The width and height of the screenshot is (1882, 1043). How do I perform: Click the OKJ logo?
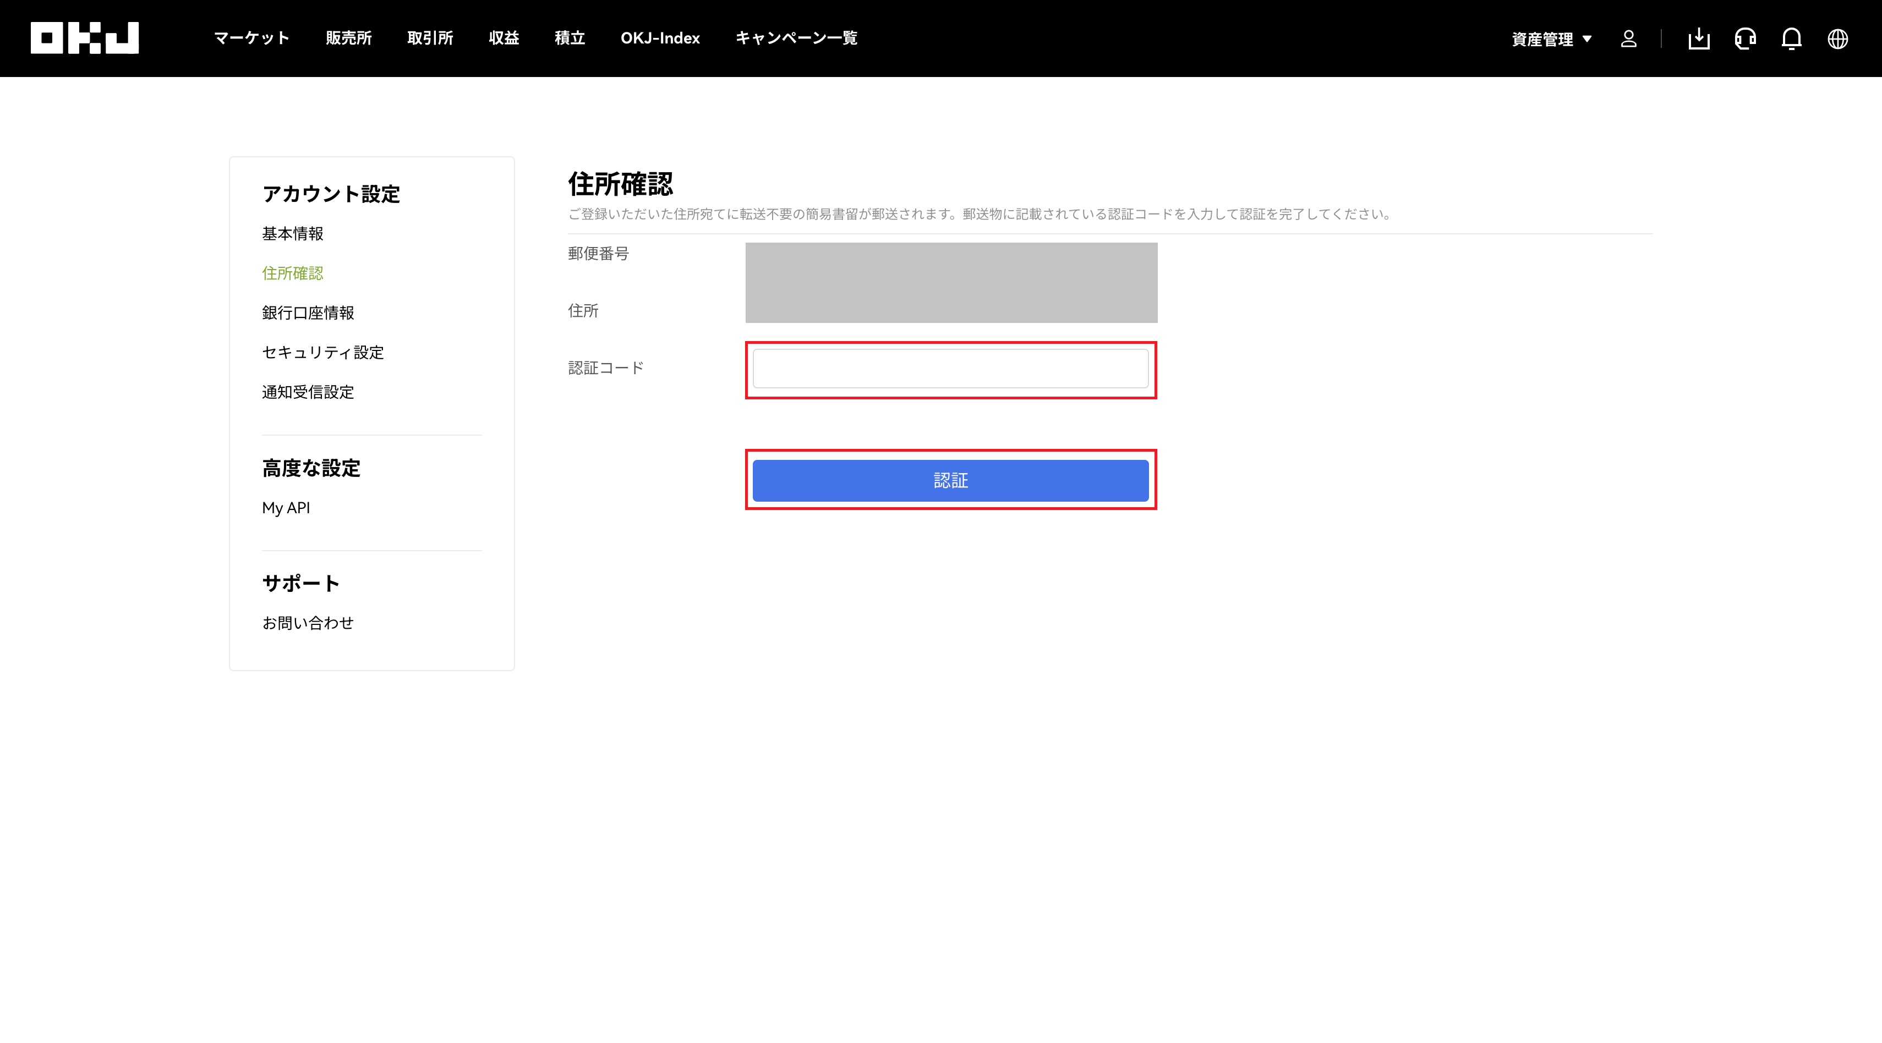tap(85, 38)
